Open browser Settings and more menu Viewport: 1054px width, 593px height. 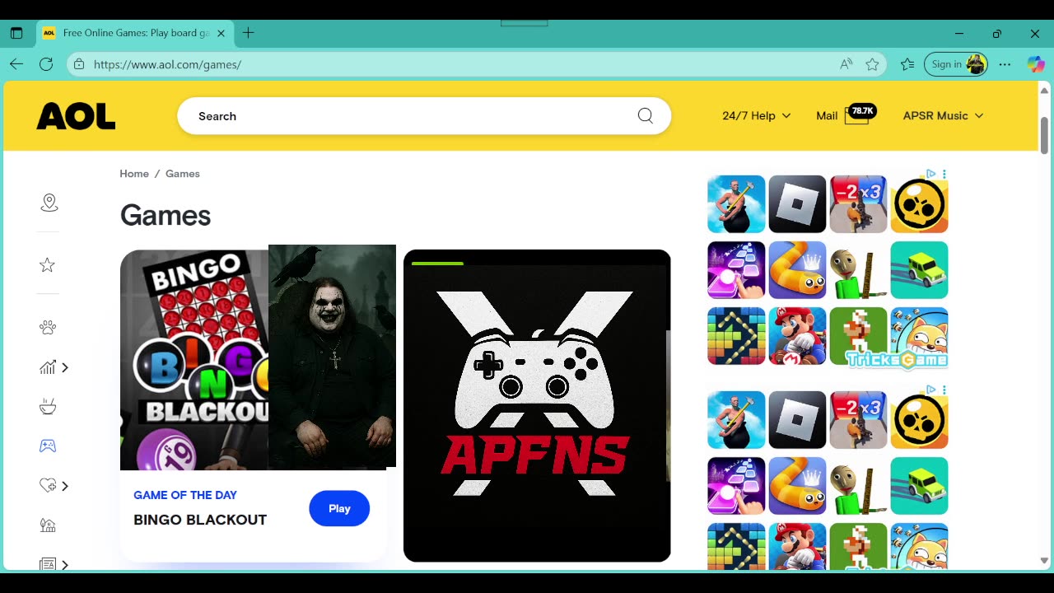click(1005, 64)
